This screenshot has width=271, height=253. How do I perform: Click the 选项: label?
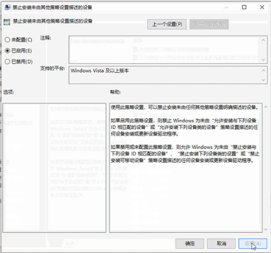coord(9,92)
